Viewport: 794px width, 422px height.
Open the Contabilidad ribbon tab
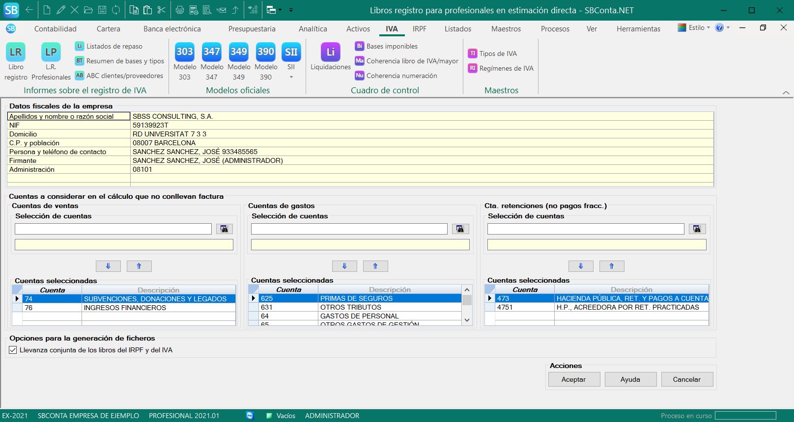click(56, 29)
